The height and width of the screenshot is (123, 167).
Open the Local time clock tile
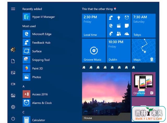click(94, 26)
